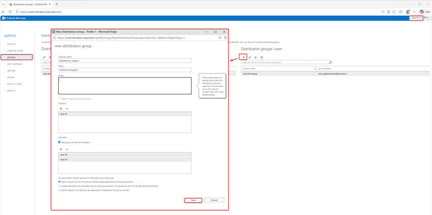This screenshot has height=215, width=432.
Task: Click the zoom icon in the dialog address bar
Action: [x=220, y=38]
